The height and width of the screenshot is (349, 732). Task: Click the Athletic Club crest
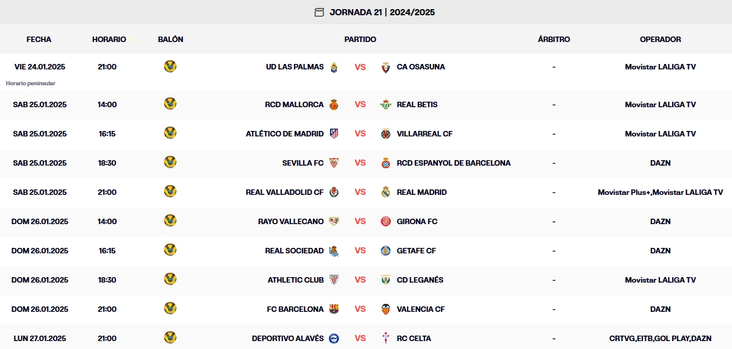pyautogui.click(x=334, y=280)
